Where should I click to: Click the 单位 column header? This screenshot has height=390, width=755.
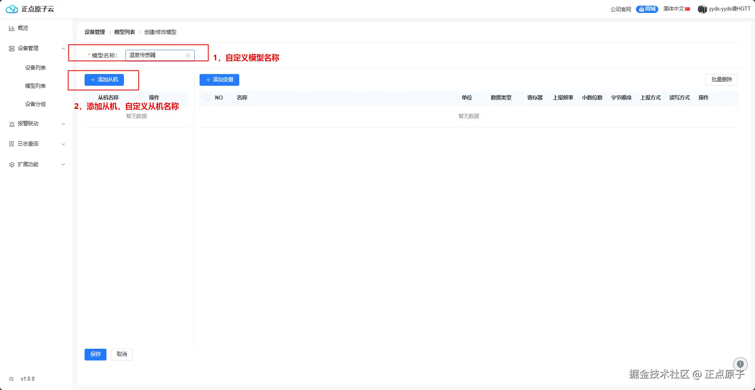click(x=467, y=98)
